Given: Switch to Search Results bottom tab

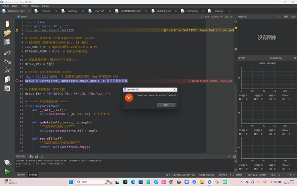Looking at the screenshot, I should tap(21, 175).
